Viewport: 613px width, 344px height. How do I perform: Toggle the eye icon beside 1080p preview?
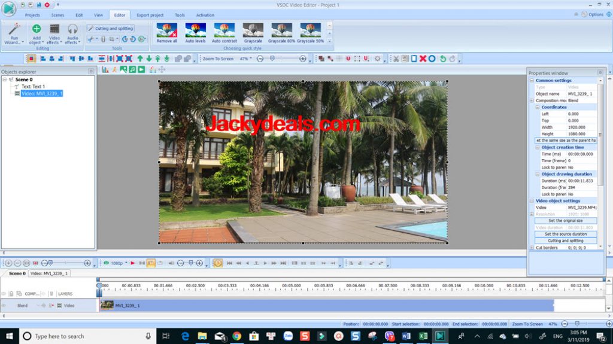[106, 263]
